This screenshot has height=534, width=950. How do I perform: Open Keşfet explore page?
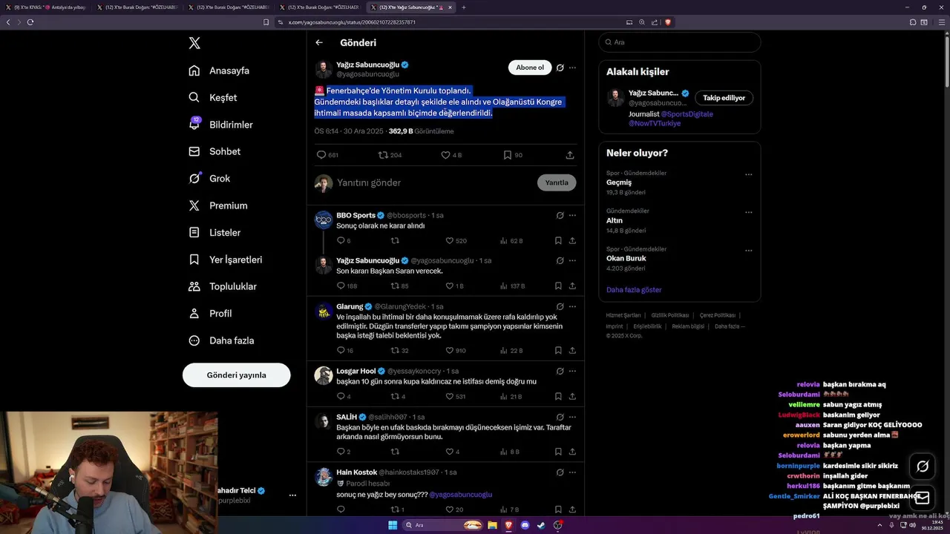click(212, 97)
